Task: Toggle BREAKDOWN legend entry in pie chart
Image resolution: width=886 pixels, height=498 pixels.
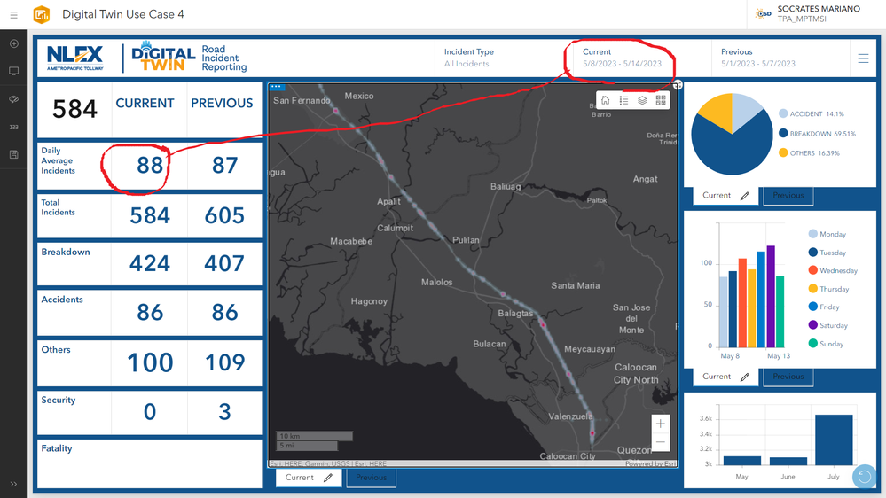Action: [817, 133]
